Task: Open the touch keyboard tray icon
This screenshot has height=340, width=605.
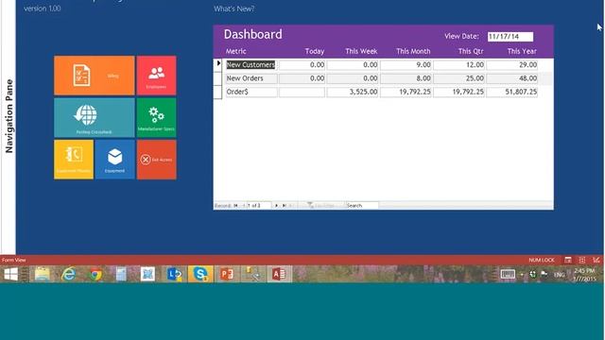Action: coord(508,274)
